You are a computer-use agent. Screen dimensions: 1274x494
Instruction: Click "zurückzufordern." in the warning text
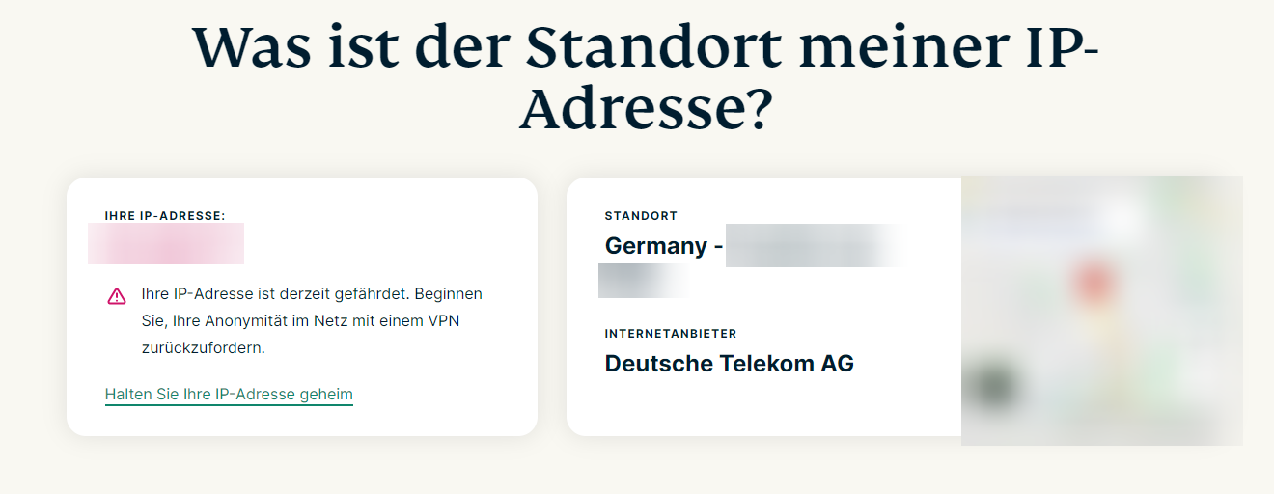203,347
